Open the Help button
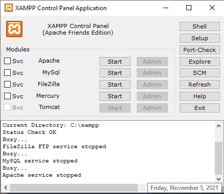 (200, 96)
